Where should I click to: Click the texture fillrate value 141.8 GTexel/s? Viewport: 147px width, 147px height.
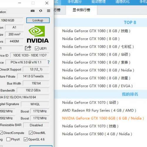point(33,76)
